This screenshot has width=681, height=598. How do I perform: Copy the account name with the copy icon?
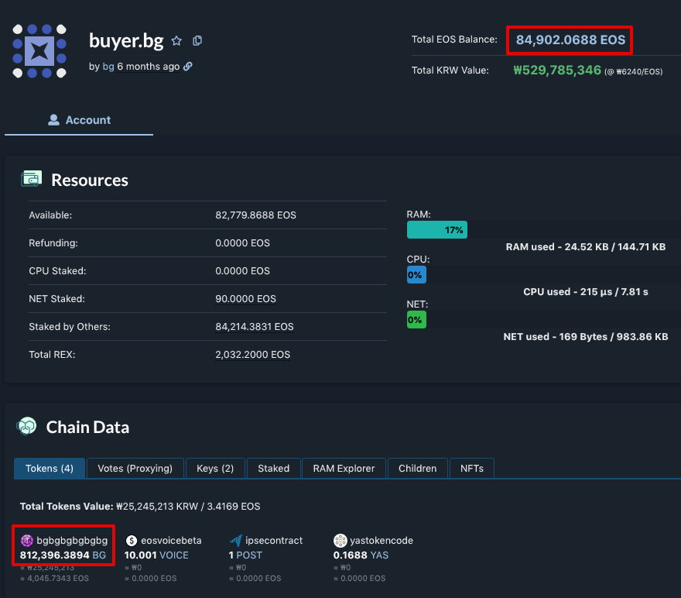click(197, 41)
